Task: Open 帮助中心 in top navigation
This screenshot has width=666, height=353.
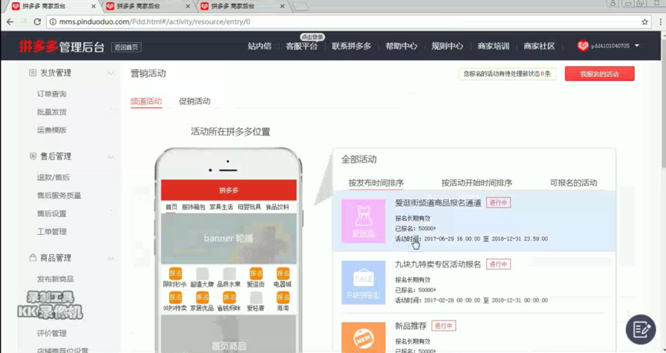Action: coord(402,46)
